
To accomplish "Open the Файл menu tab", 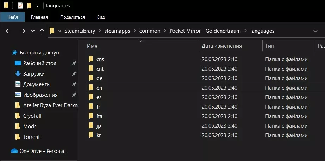I will tap(13, 17).
